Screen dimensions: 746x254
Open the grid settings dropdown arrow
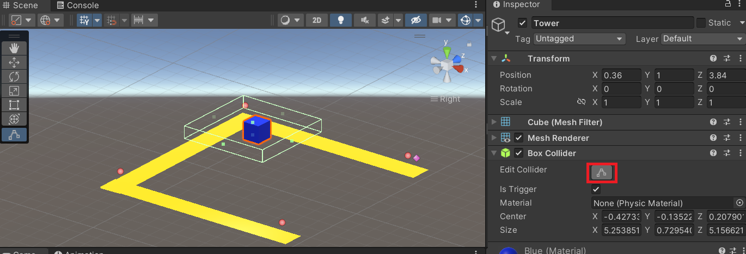tap(97, 20)
